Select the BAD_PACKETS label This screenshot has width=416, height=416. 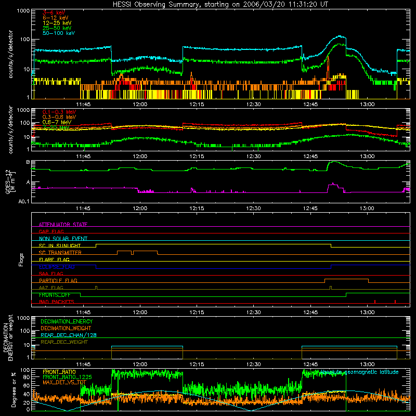click(x=57, y=302)
